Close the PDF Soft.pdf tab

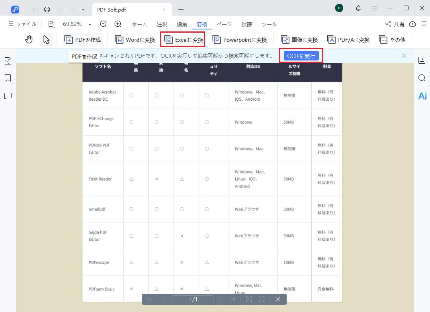coord(164,10)
